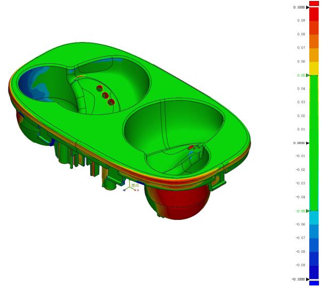
Task: Click the 0.1000 upper limit arrow marker
Action: coord(307,7)
